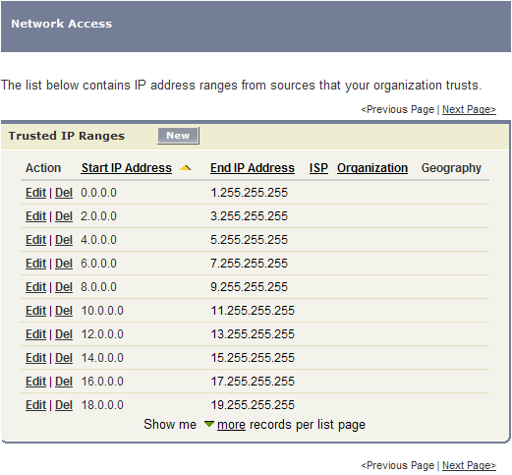The width and height of the screenshot is (512, 475).
Task: Edit the 12.0.0.0 IP range
Action: coord(35,334)
